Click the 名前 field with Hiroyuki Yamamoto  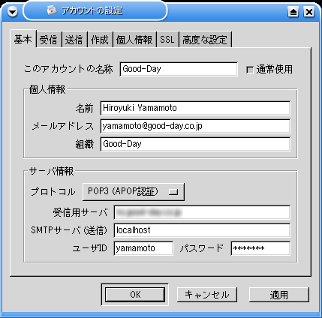coord(195,108)
